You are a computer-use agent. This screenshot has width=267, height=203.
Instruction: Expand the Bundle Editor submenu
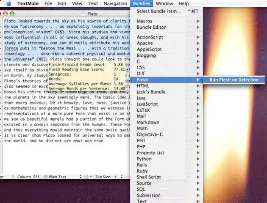pos(167,27)
